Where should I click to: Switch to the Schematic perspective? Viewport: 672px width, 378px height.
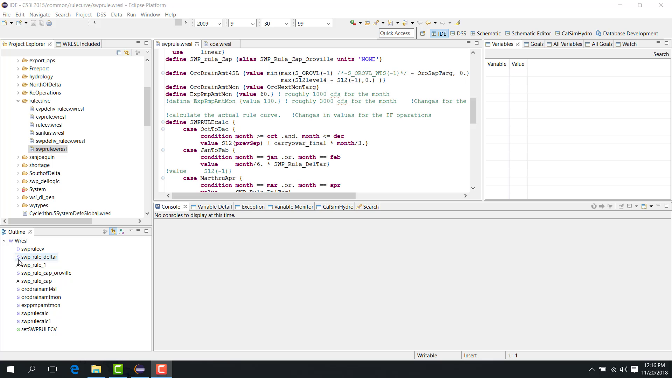tap(485, 34)
